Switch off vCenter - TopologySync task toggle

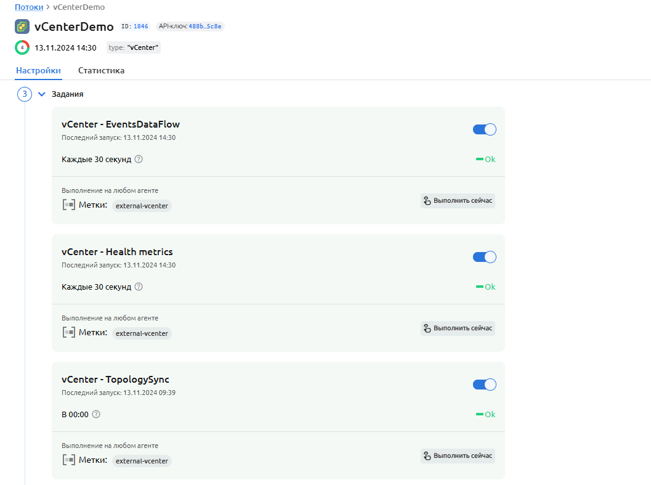point(484,385)
